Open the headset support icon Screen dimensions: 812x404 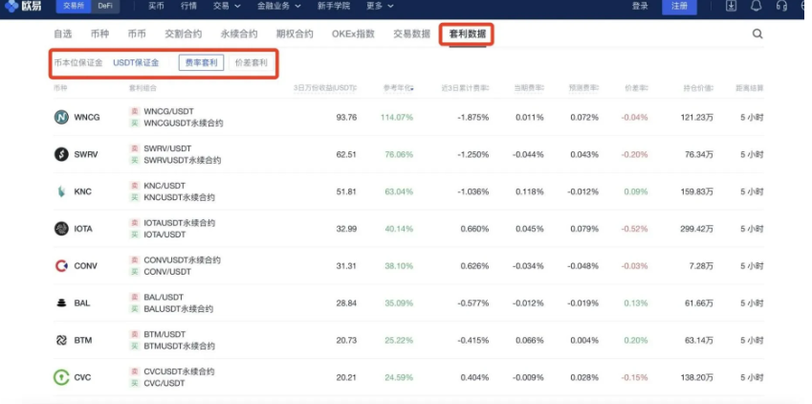782,6
